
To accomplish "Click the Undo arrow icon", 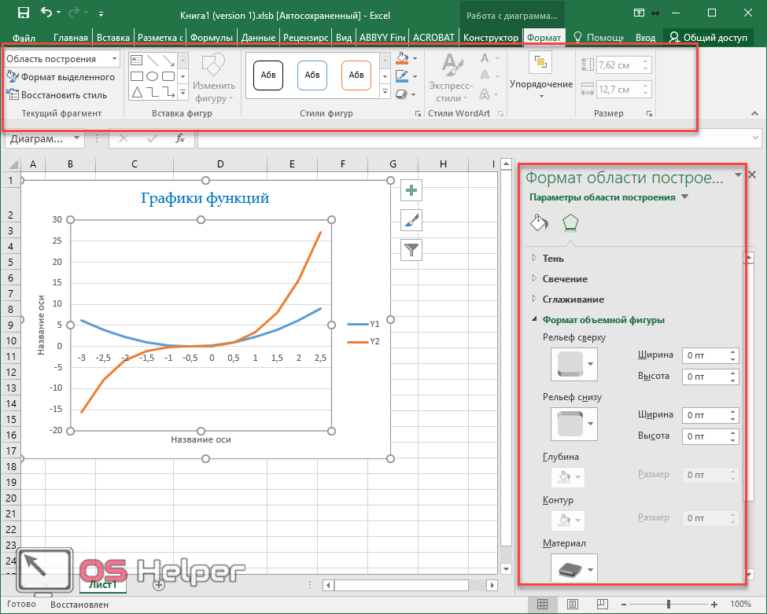I will [46, 13].
